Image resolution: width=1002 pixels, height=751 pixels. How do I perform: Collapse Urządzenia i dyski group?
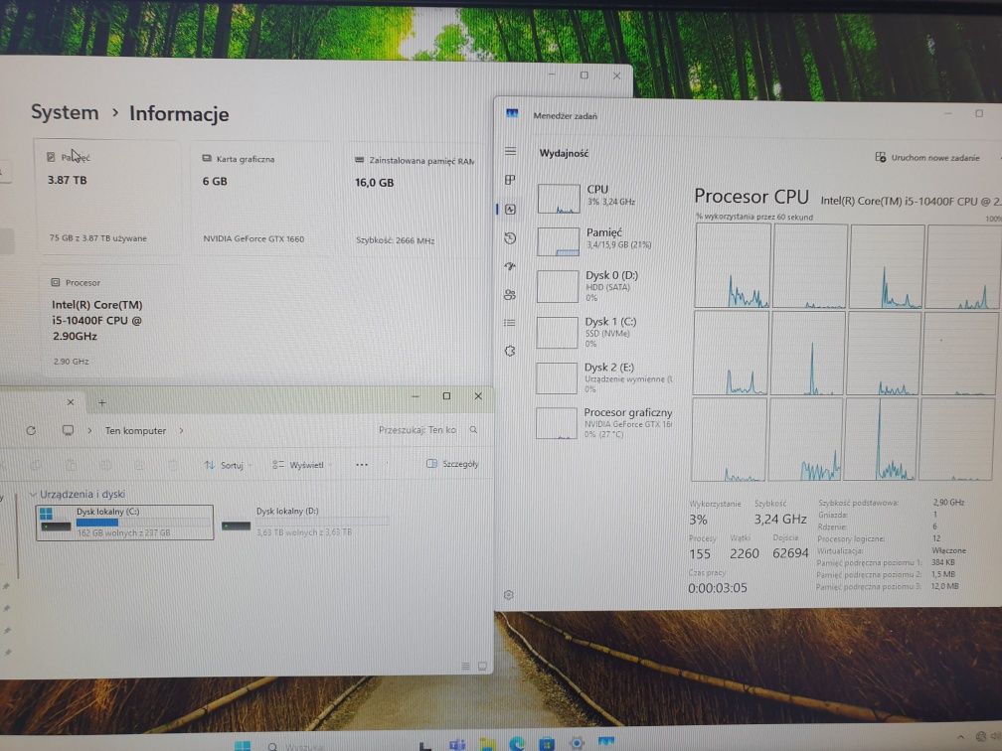coord(33,495)
